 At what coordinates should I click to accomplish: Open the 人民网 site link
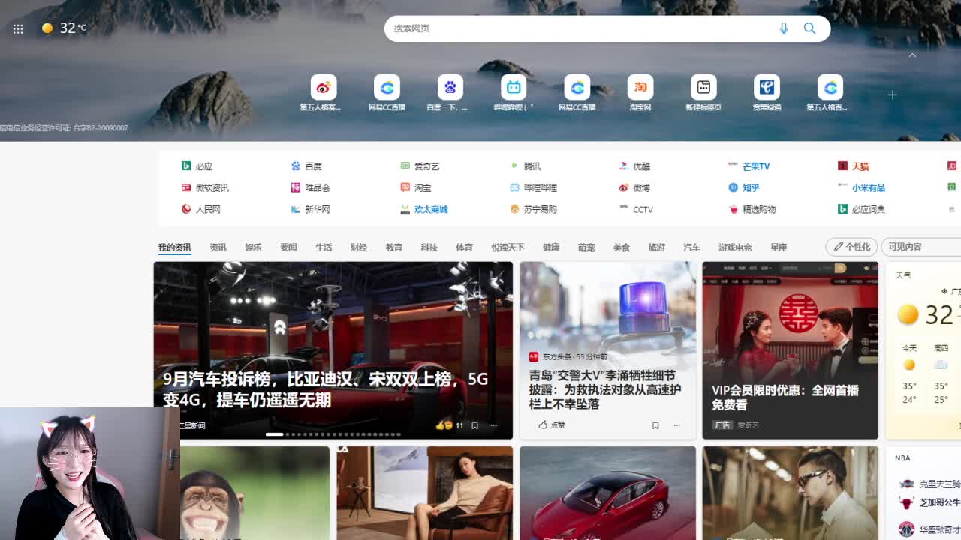(201, 209)
